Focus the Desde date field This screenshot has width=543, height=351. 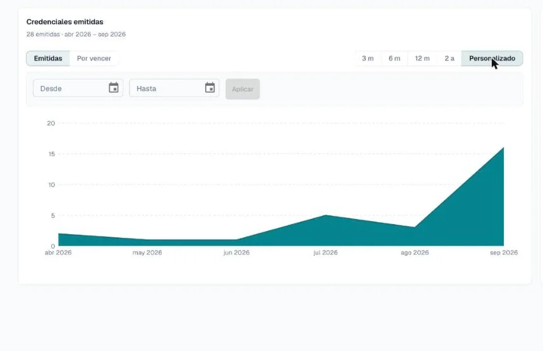(x=78, y=88)
